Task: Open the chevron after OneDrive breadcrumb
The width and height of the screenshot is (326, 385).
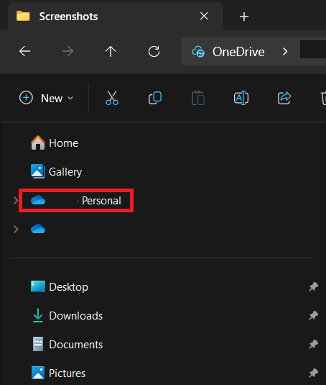Action: (285, 52)
